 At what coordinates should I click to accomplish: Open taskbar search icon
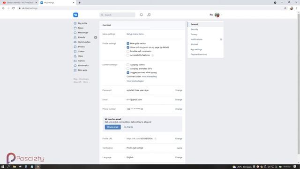(8, 167)
